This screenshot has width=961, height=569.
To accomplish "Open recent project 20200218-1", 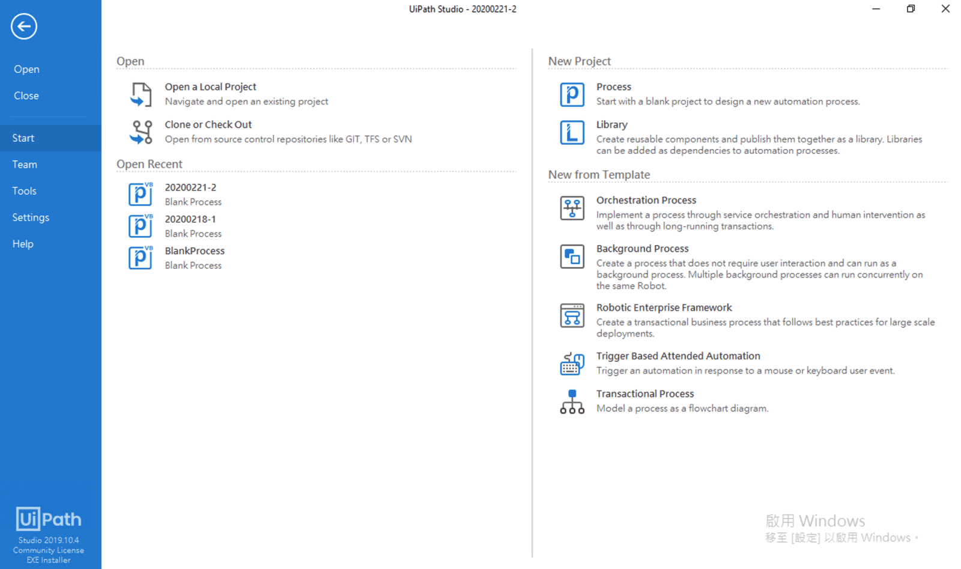I will pos(190,219).
